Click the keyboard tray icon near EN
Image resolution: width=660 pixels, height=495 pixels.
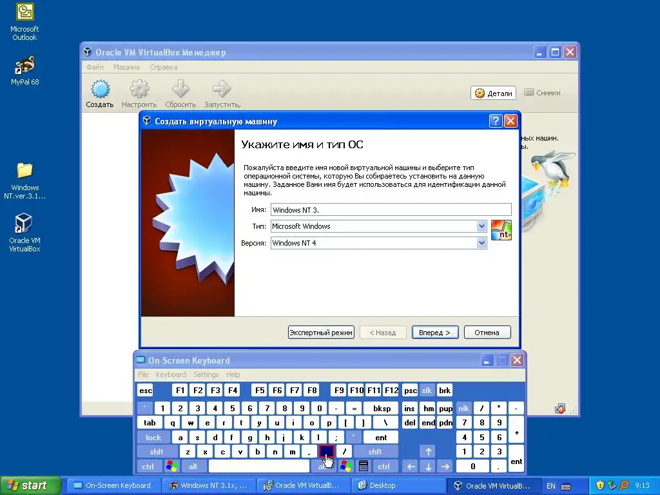coord(566,486)
